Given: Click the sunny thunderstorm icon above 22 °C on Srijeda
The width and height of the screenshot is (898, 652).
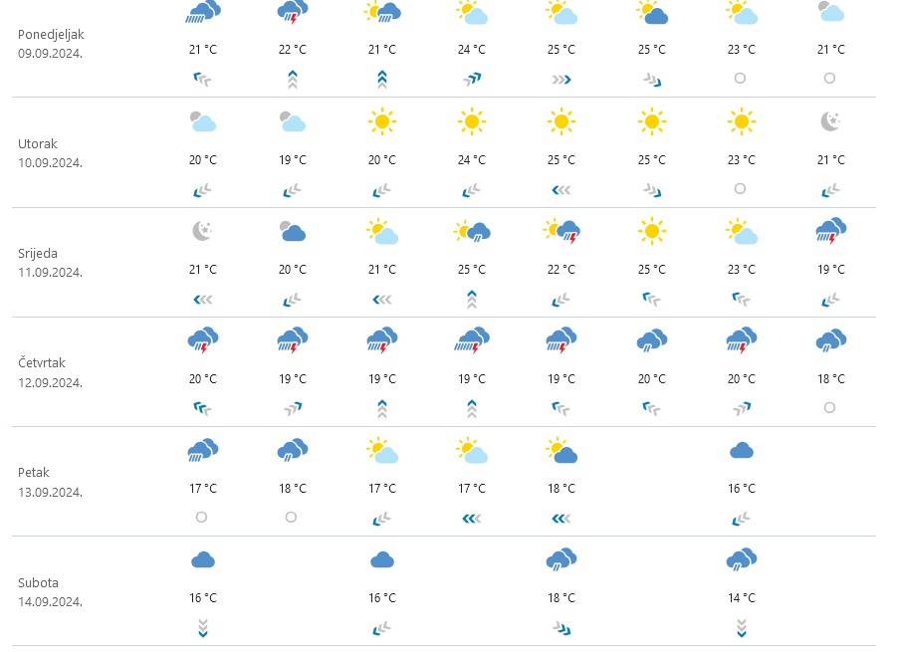Looking at the screenshot, I should click(x=561, y=231).
